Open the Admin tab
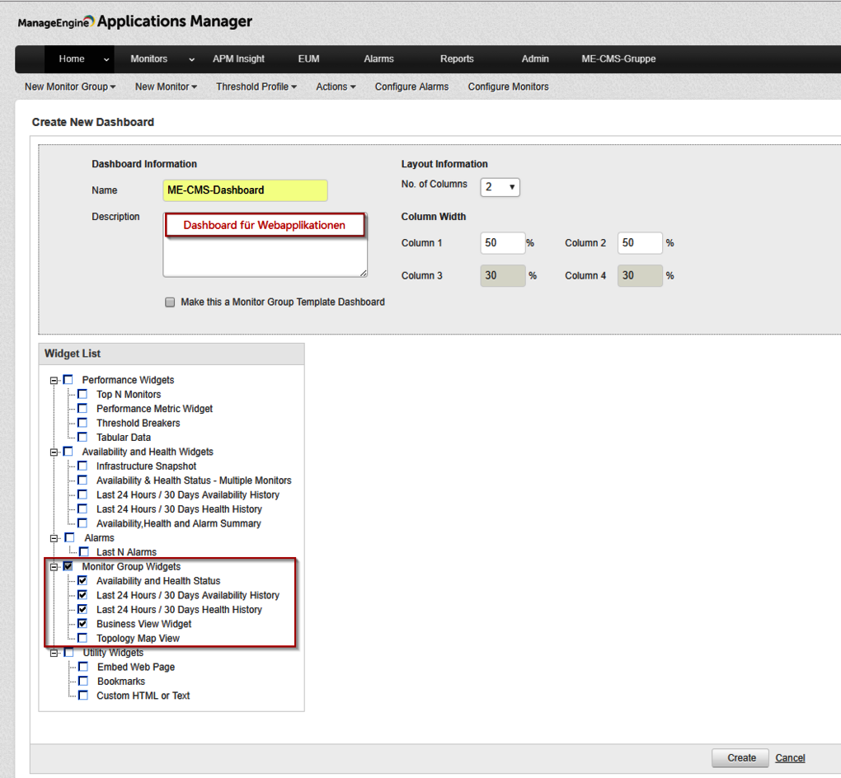Viewport: 841px width, 778px height. coord(535,59)
